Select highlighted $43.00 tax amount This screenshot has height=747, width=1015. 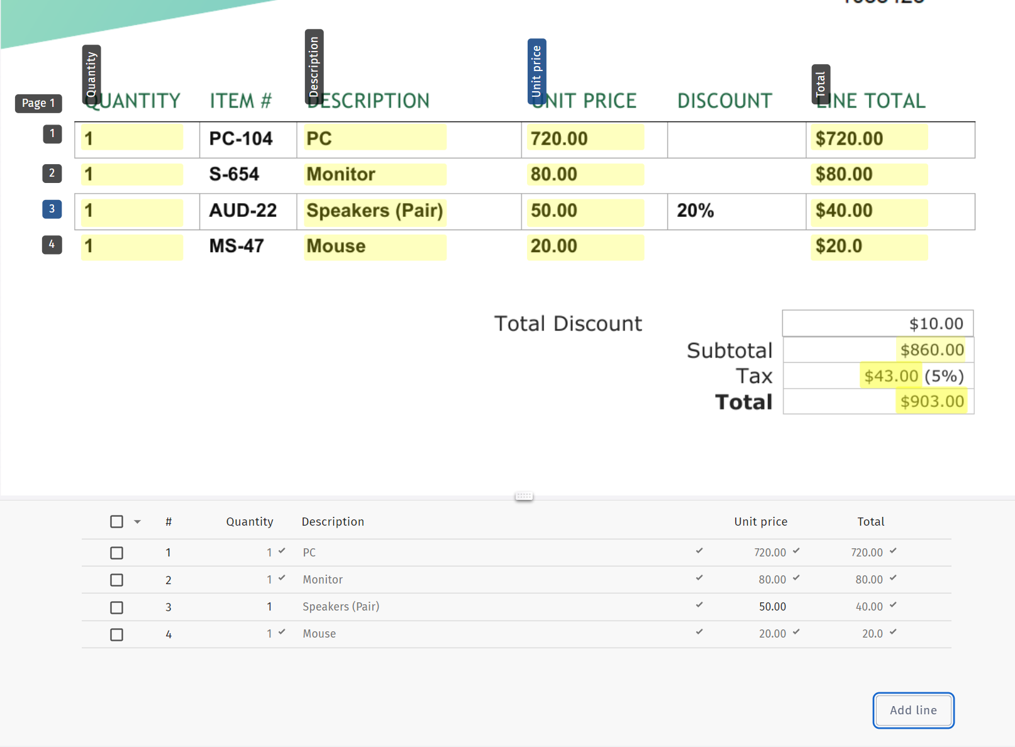(890, 376)
